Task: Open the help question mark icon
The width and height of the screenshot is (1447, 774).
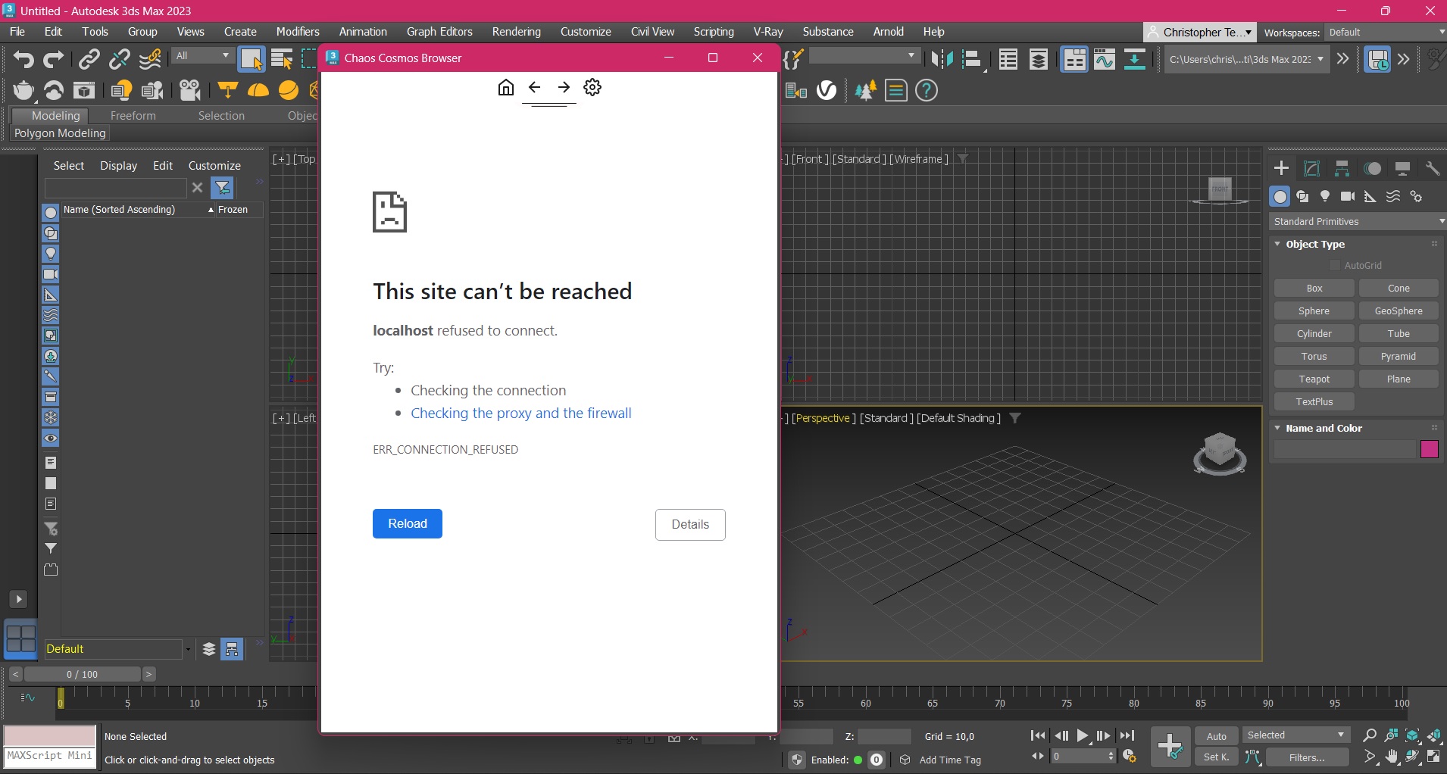Action: point(927,91)
